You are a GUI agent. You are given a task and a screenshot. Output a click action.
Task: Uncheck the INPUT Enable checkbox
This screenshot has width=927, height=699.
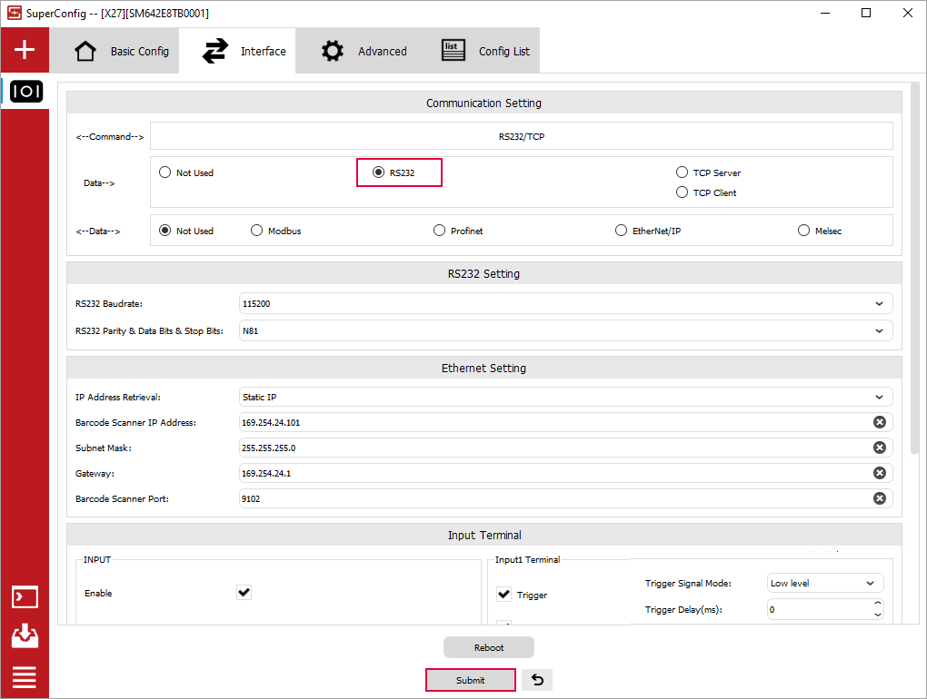pos(244,593)
